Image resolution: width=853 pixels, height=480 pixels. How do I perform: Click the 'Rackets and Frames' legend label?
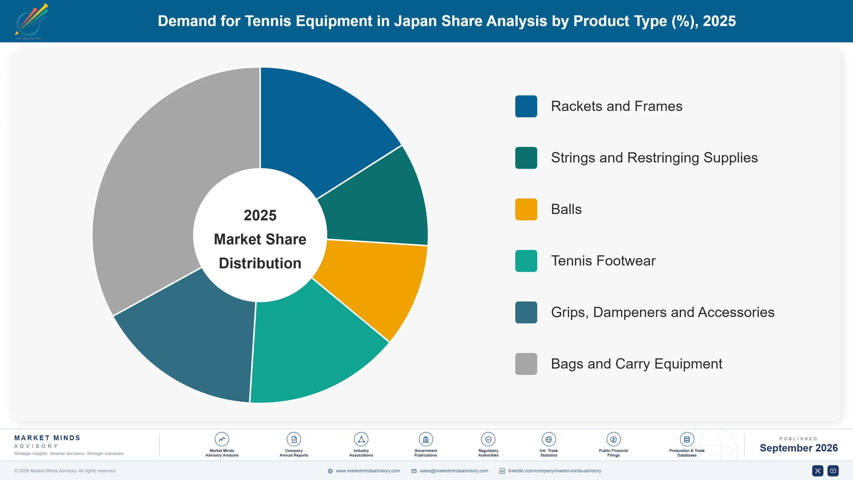[x=617, y=106]
